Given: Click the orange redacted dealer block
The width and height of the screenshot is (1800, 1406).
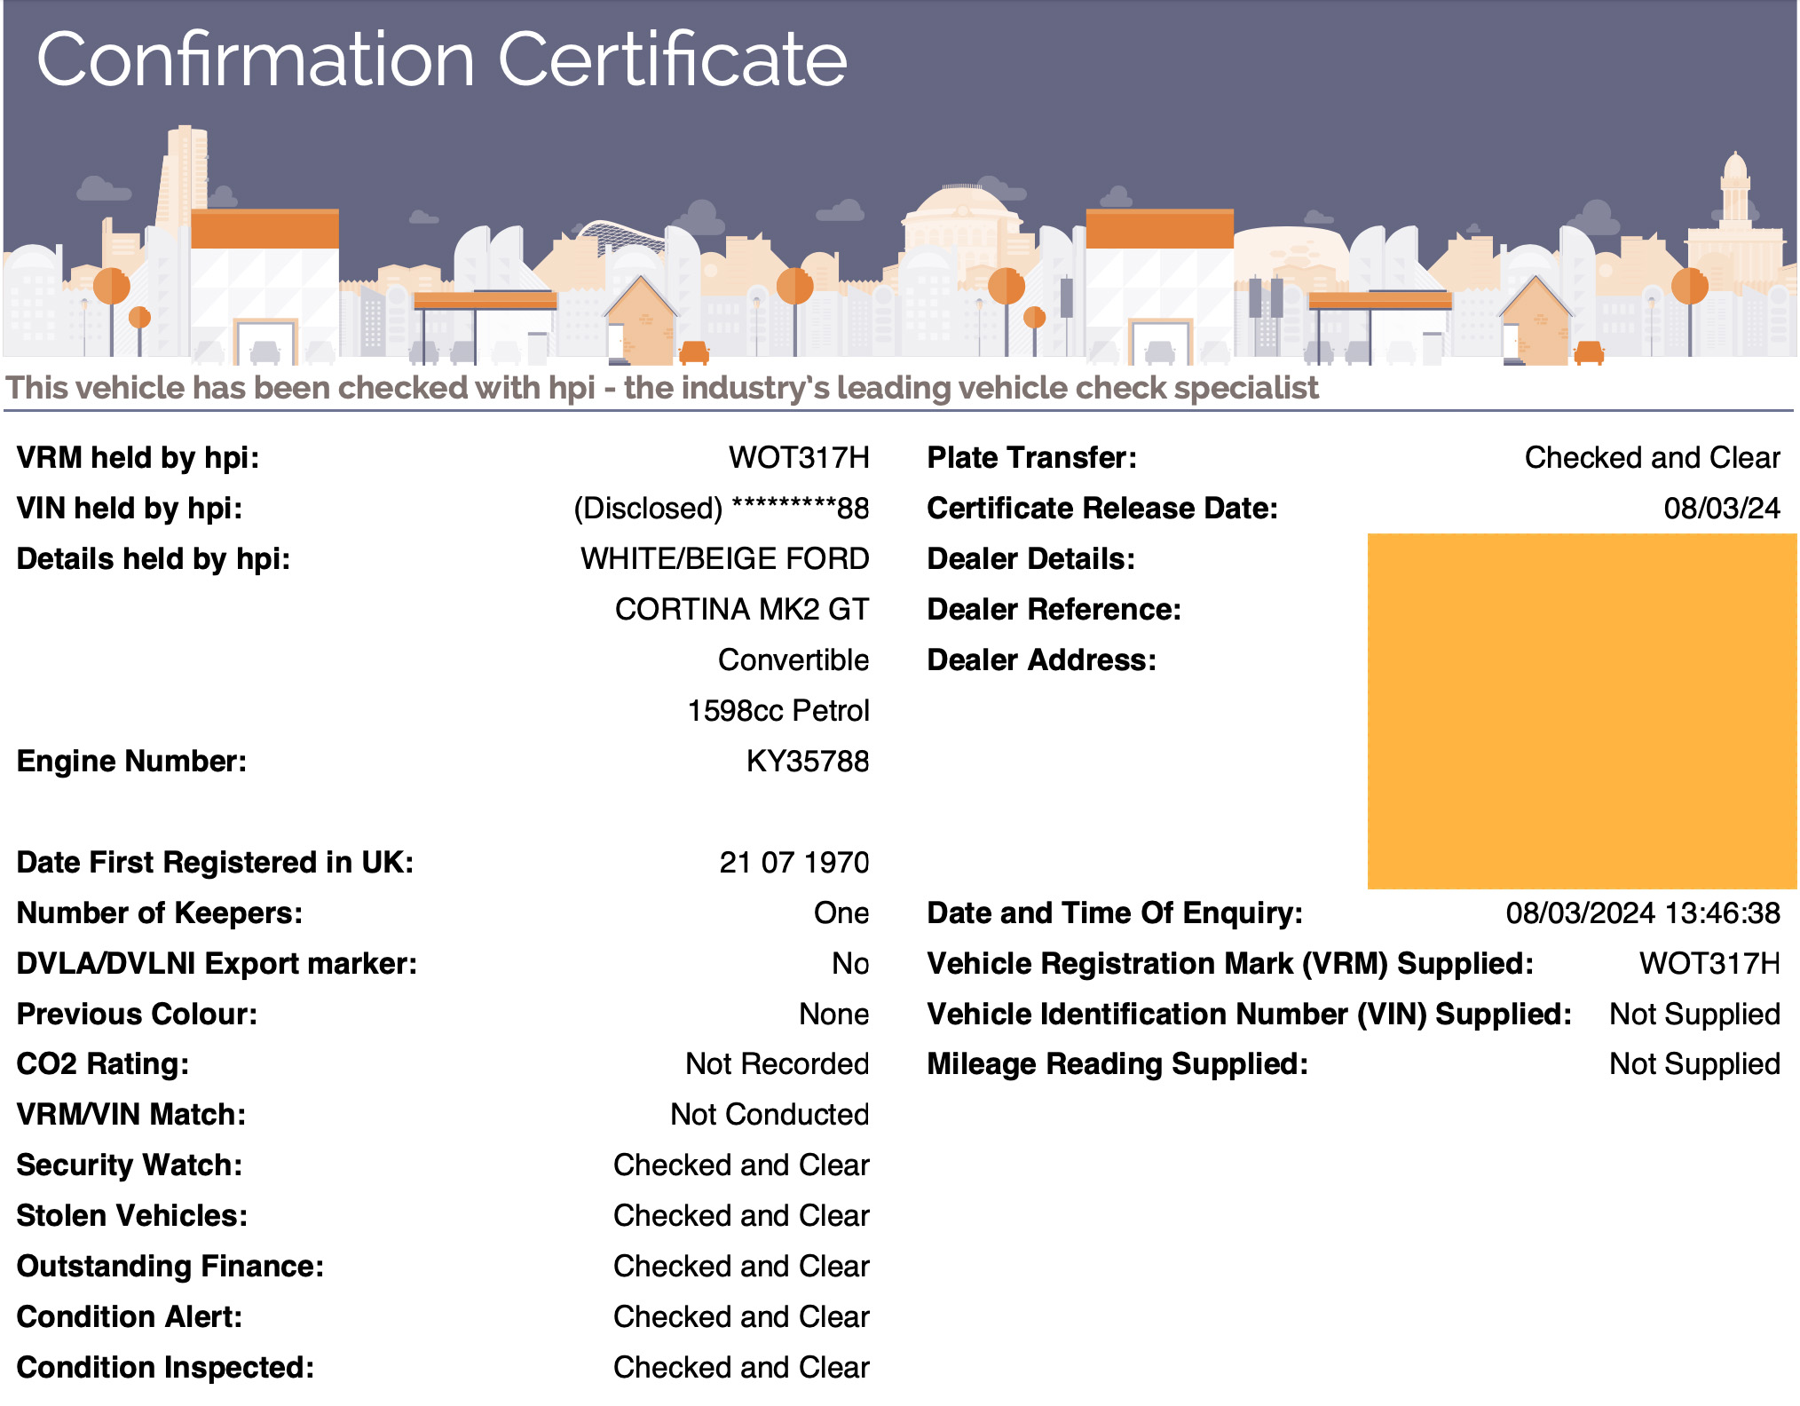Looking at the screenshot, I should 1583,711.
